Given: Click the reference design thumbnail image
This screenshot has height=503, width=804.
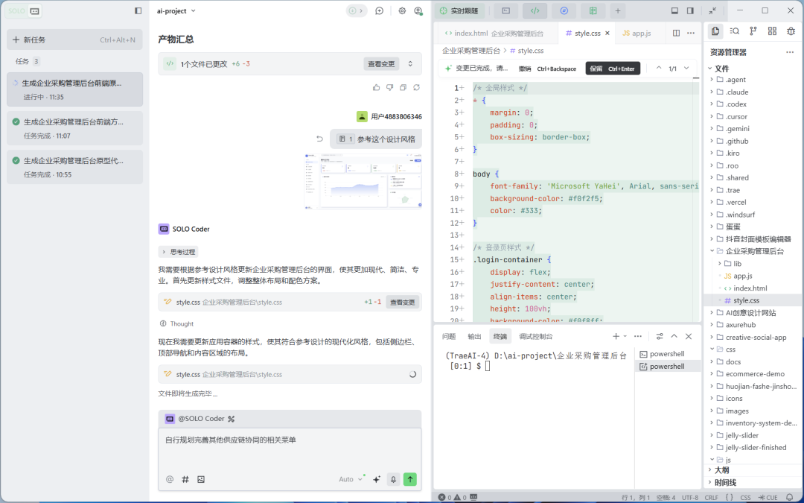Looking at the screenshot, I should pyautogui.click(x=363, y=183).
